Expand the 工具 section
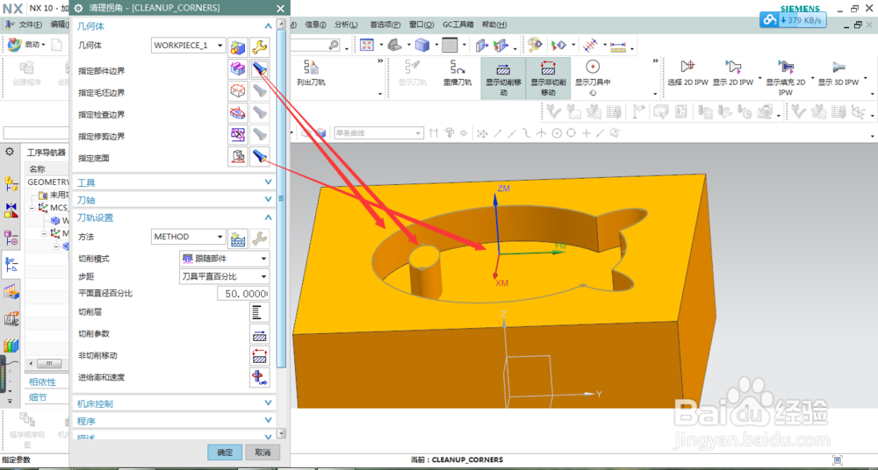This screenshot has width=878, height=470. 268,182
